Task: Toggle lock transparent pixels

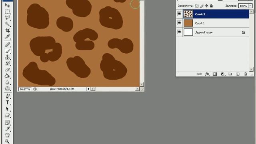Action: [x=197, y=6]
